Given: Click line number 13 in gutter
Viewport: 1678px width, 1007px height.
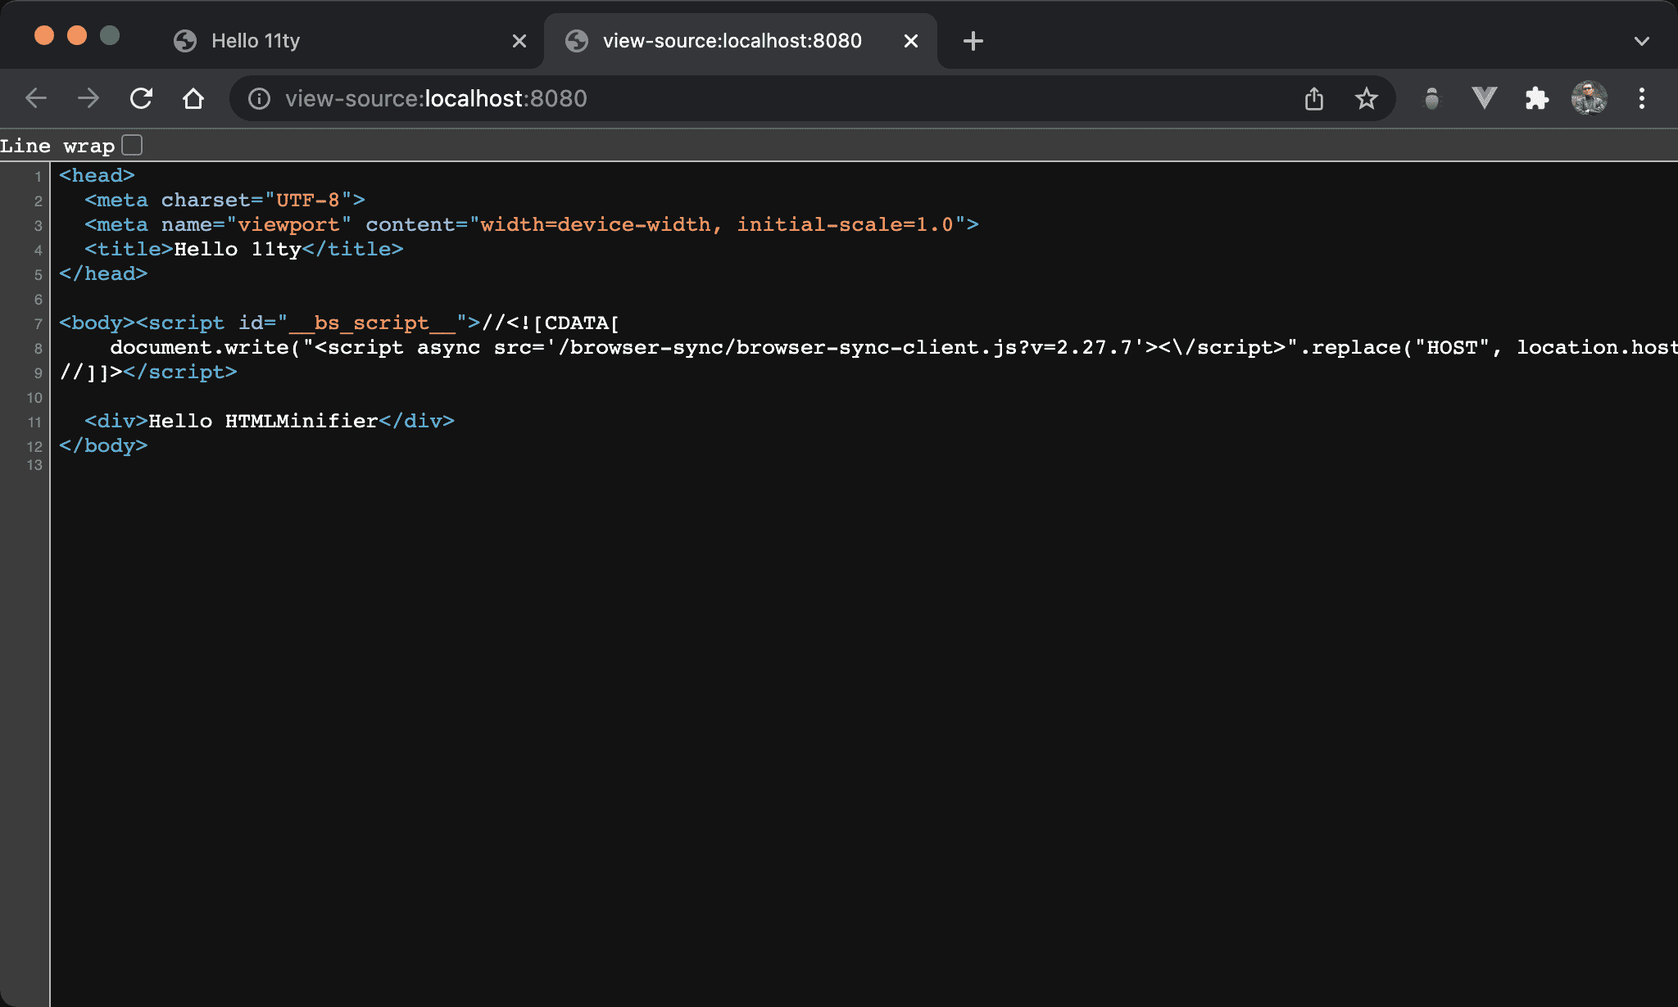Looking at the screenshot, I should pos(34,465).
